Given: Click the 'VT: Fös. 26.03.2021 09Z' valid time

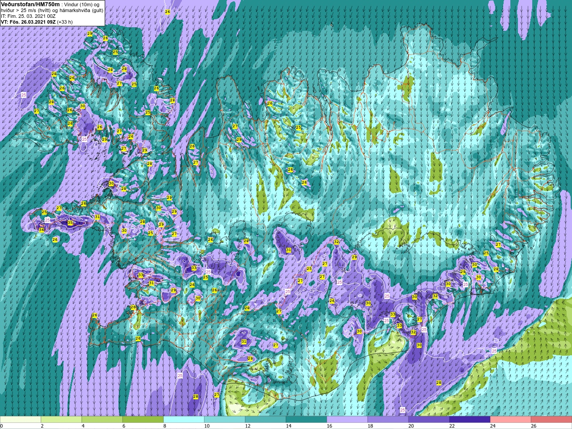Looking at the screenshot, I should click(28, 22).
